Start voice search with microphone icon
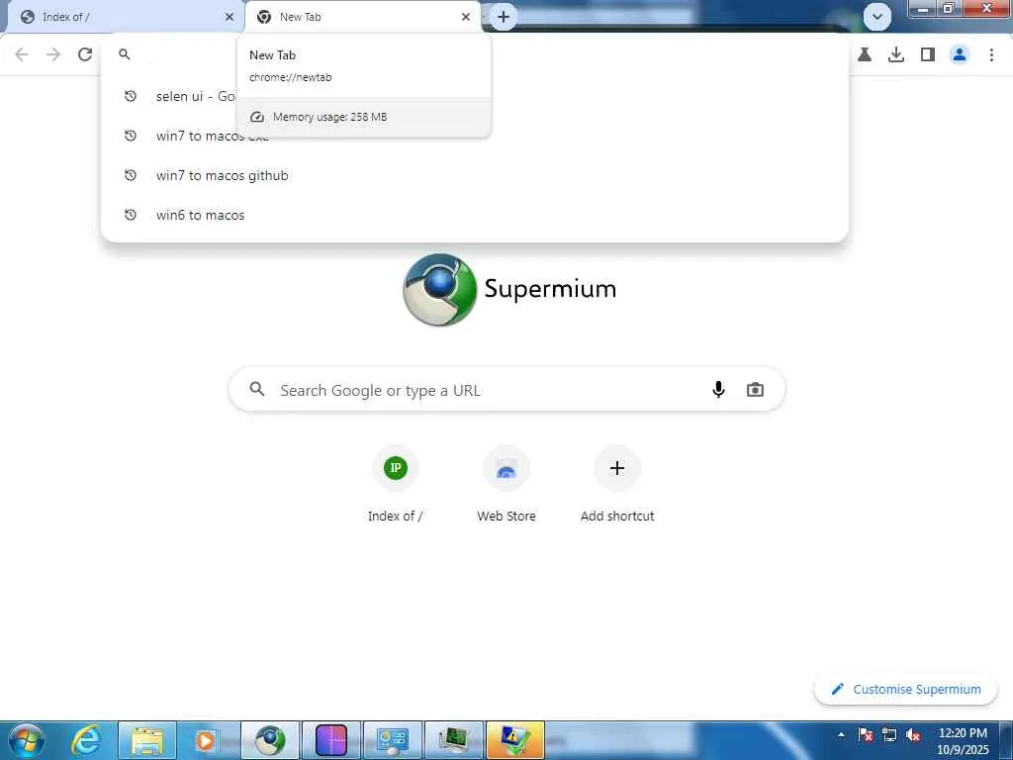Screen dimensions: 1013x760 click(718, 389)
